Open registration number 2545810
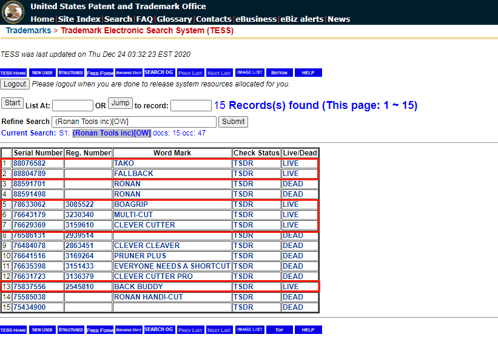 tap(79, 287)
